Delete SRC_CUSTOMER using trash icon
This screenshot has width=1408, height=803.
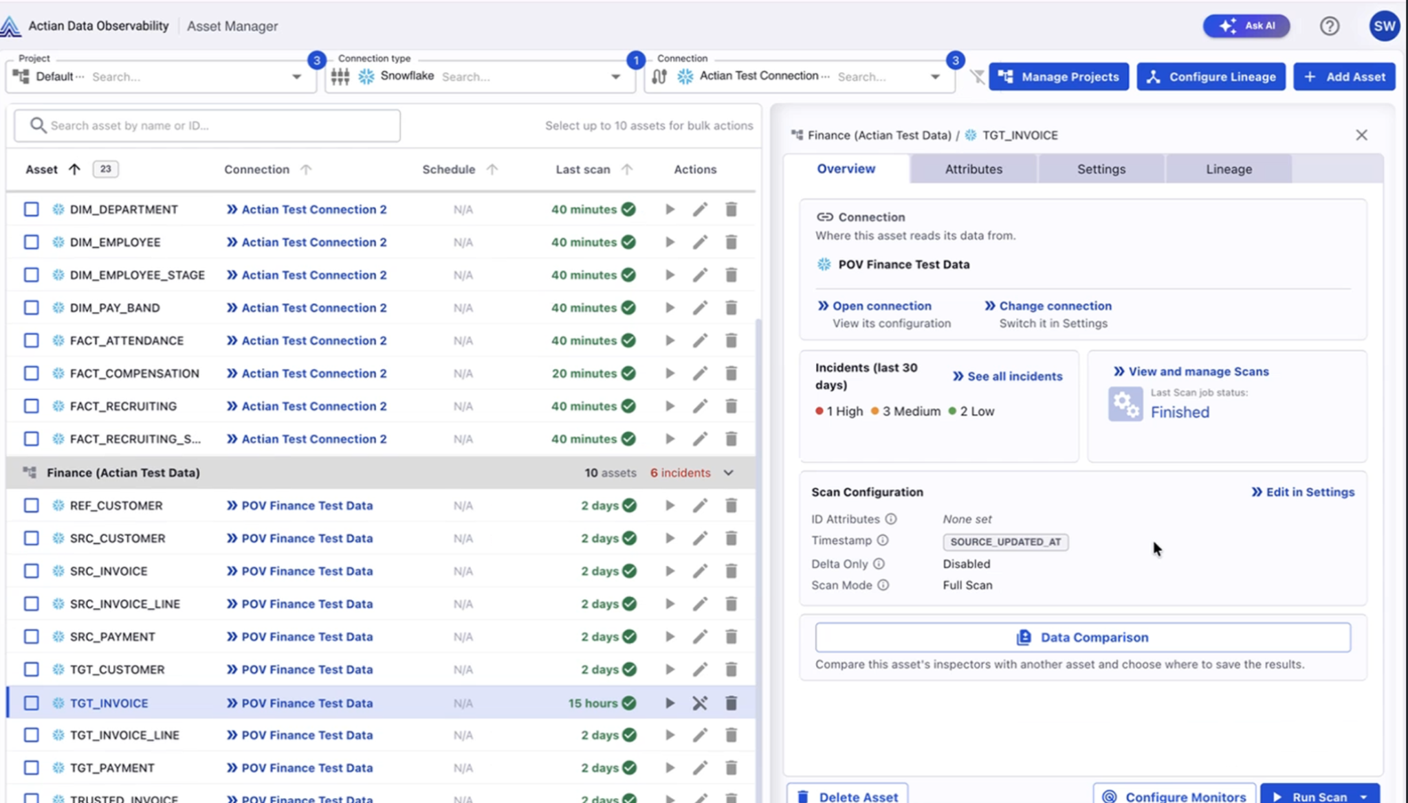coord(731,539)
